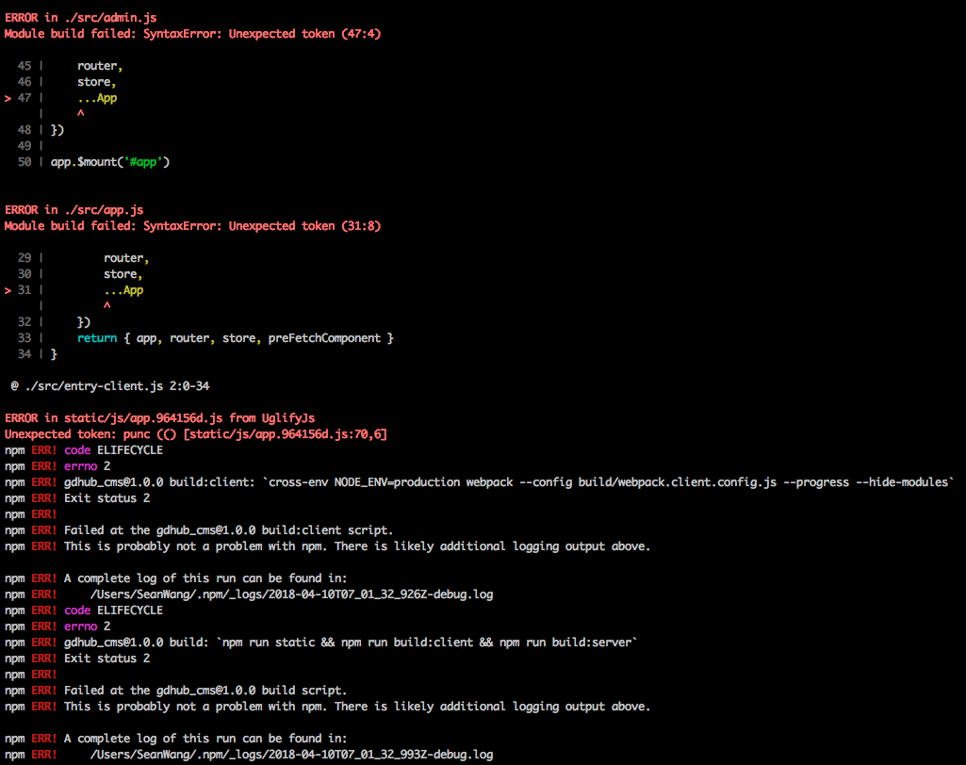966x765 pixels.
Task: Click the second 'code ELIFECYCLE' line
Action: coord(84,610)
